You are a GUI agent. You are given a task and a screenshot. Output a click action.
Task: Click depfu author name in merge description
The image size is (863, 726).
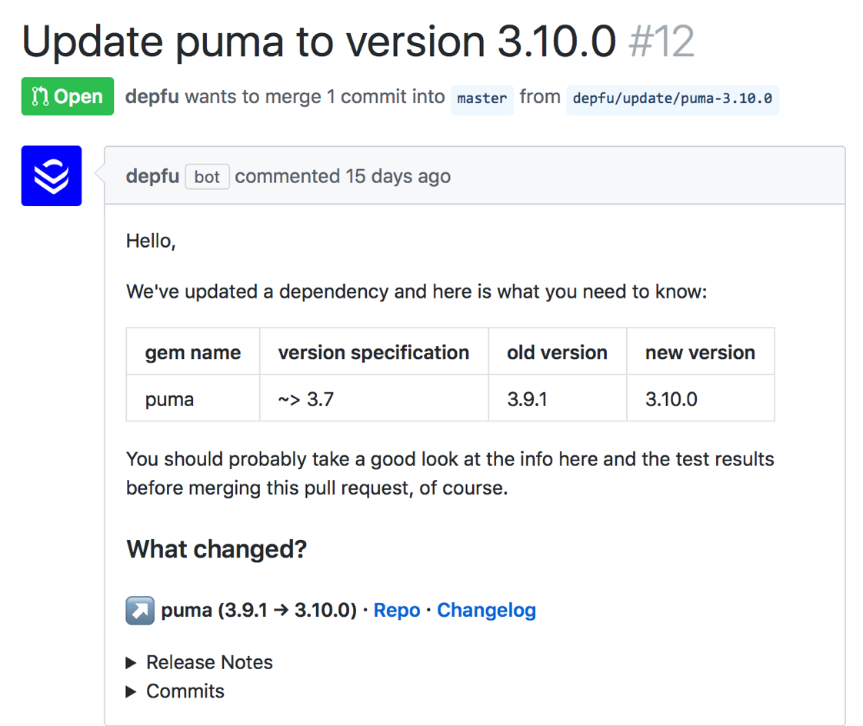(152, 97)
